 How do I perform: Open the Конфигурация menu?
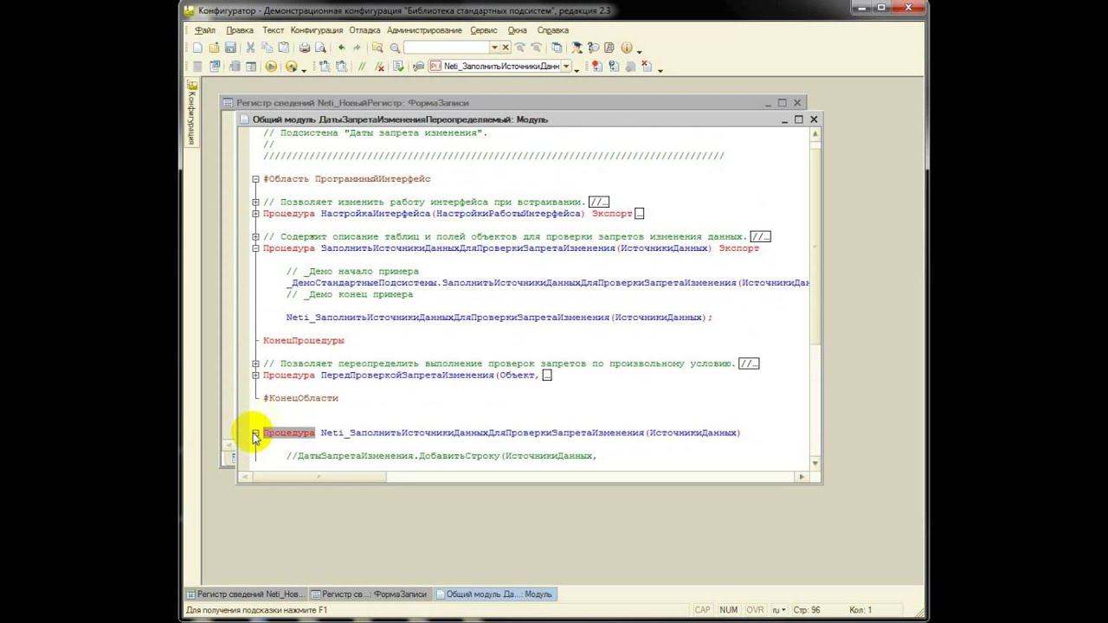[317, 30]
